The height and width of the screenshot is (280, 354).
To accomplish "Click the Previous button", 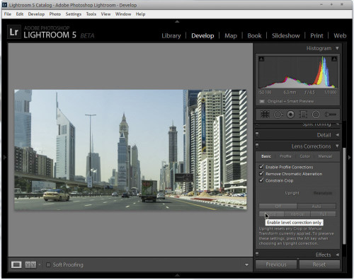I will tap(276, 264).
